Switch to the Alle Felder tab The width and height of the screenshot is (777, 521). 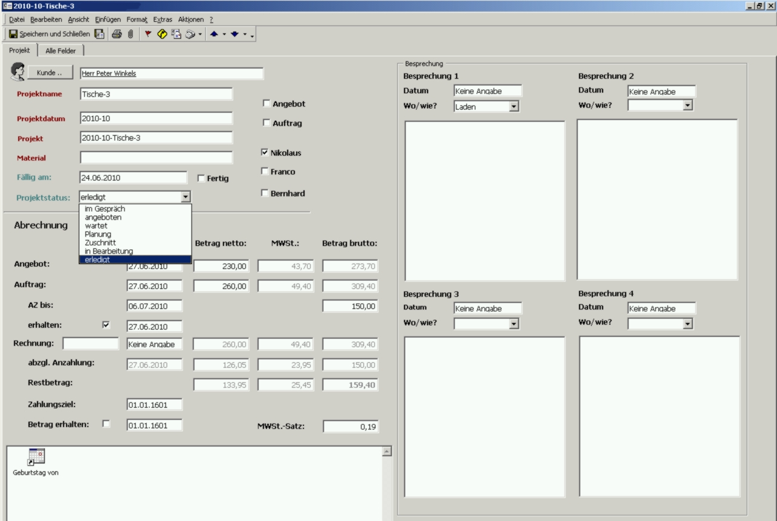tap(61, 51)
